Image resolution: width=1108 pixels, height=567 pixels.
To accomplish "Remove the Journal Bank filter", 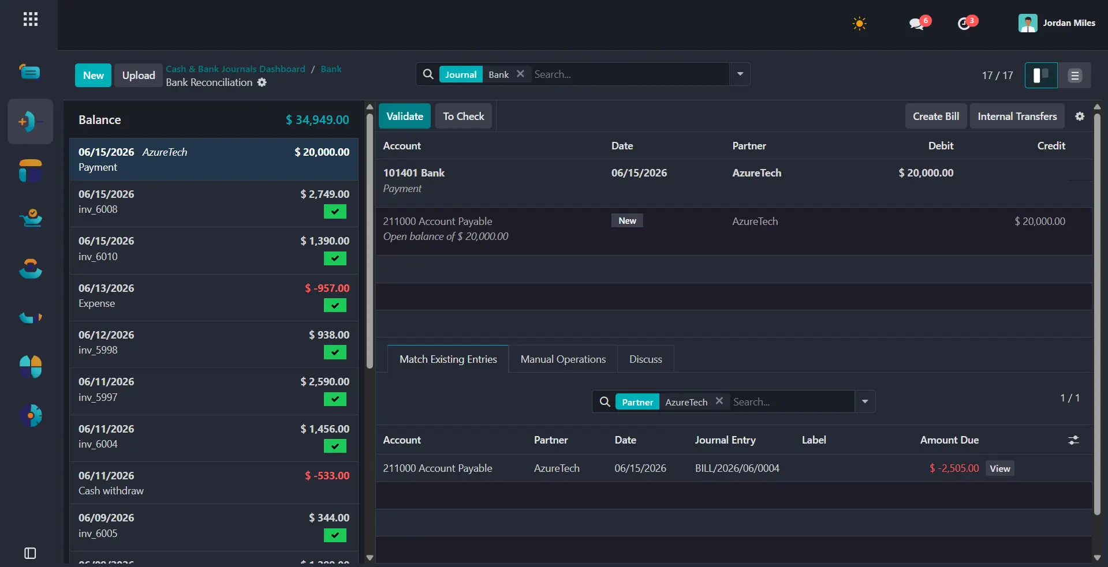I will coord(520,74).
